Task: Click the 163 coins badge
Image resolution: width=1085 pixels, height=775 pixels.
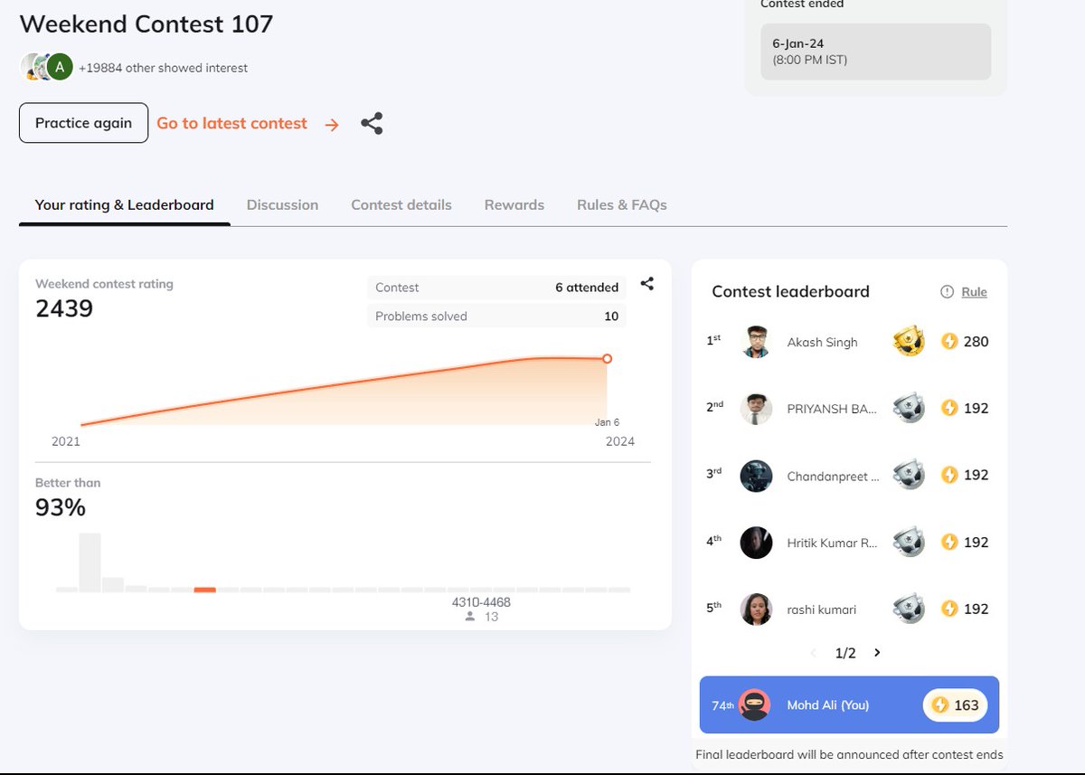Action: coord(956,705)
